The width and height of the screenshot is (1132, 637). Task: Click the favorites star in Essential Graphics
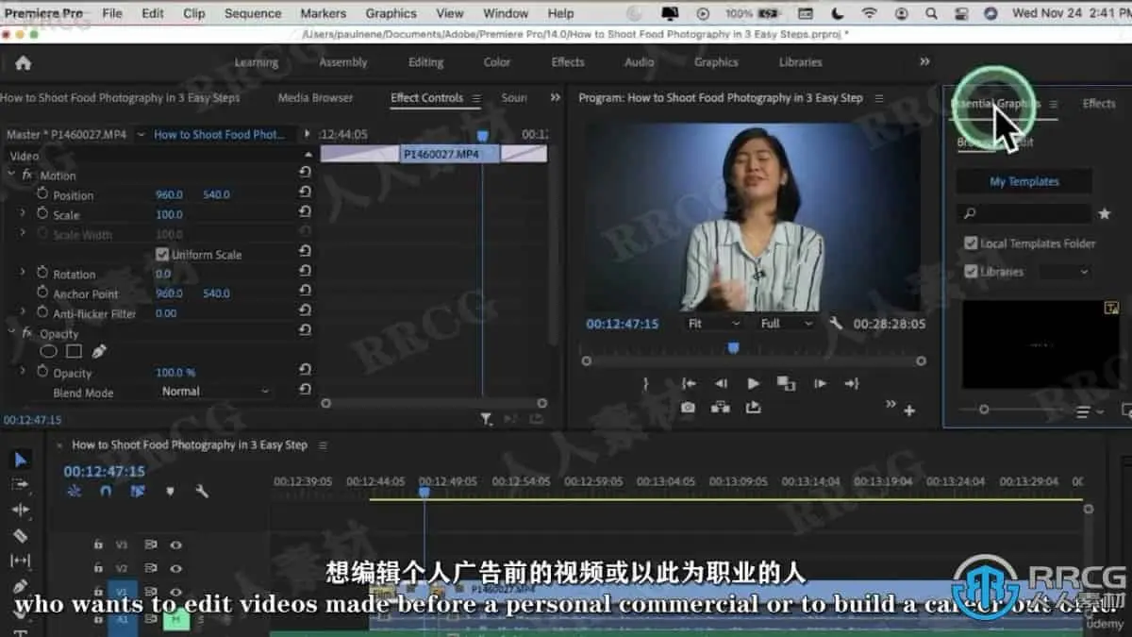[1105, 214]
